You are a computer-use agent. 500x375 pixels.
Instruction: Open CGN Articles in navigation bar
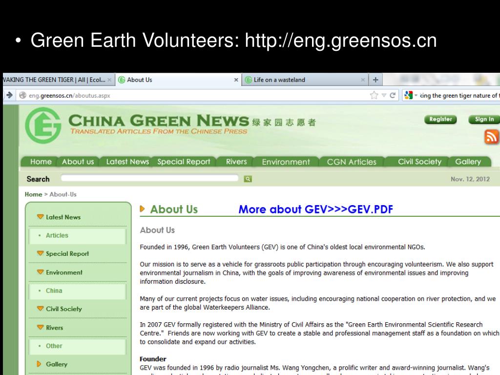(352, 162)
